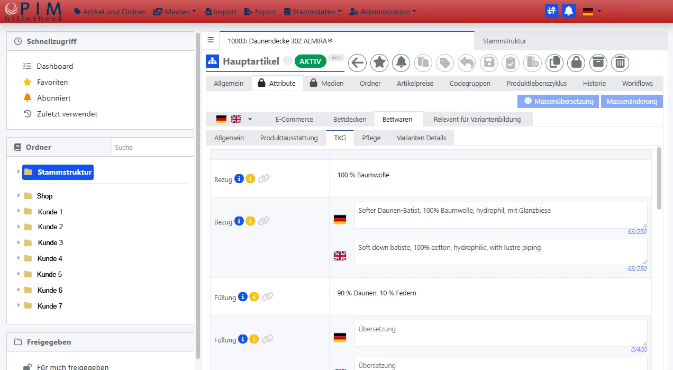This screenshot has width=673, height=370.
Task: Open Administration dropdown menu
Action: pyautogui.click(x=383, y=12)
